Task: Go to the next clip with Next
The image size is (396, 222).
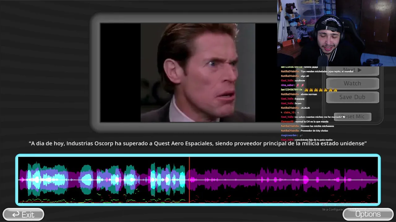Action: coord(352,71)
